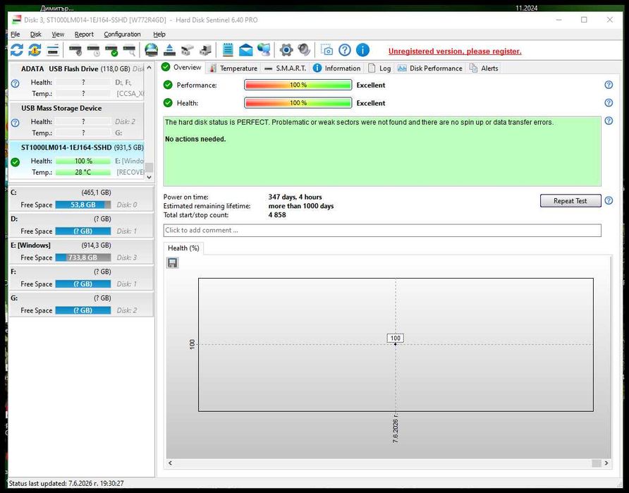Click the speaker sound toolbar icon
This screenshot has width=629, height=493.
pos(304,50)
